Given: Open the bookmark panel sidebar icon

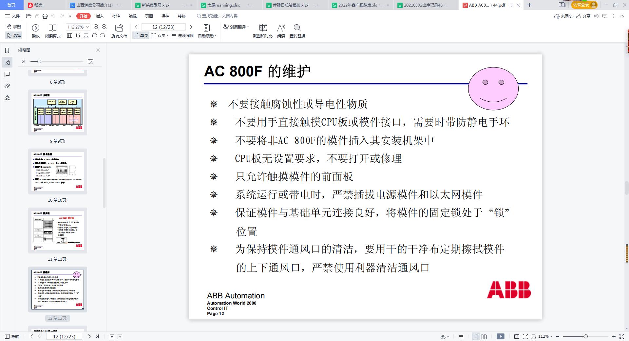Looking at the screenshot, I should [x=7, y=50].
